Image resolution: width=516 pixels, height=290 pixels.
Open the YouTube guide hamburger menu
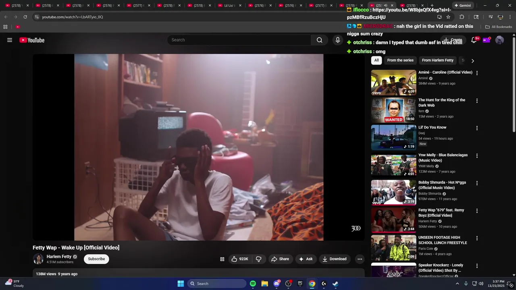[10, 40]
